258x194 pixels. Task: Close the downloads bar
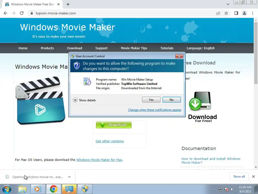point(253,177)
